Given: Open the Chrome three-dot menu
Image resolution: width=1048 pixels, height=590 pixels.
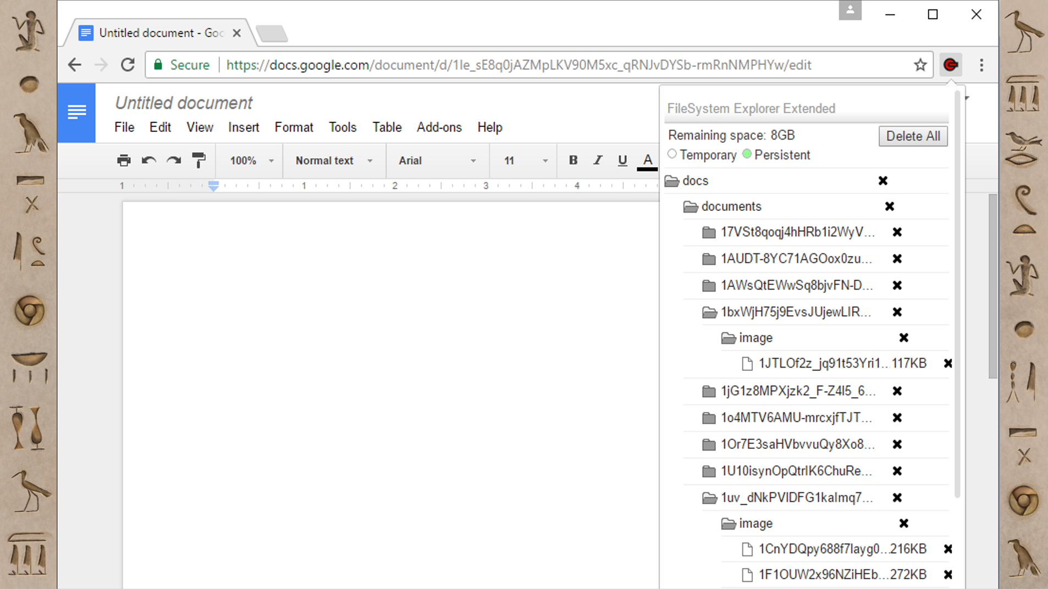Looking at the screenshot, I should click(x=981, y=65).
